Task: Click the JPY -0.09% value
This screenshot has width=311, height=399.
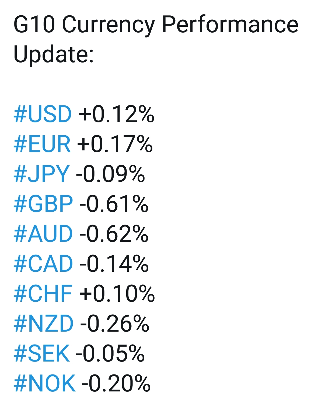Action: click(110, 174)
